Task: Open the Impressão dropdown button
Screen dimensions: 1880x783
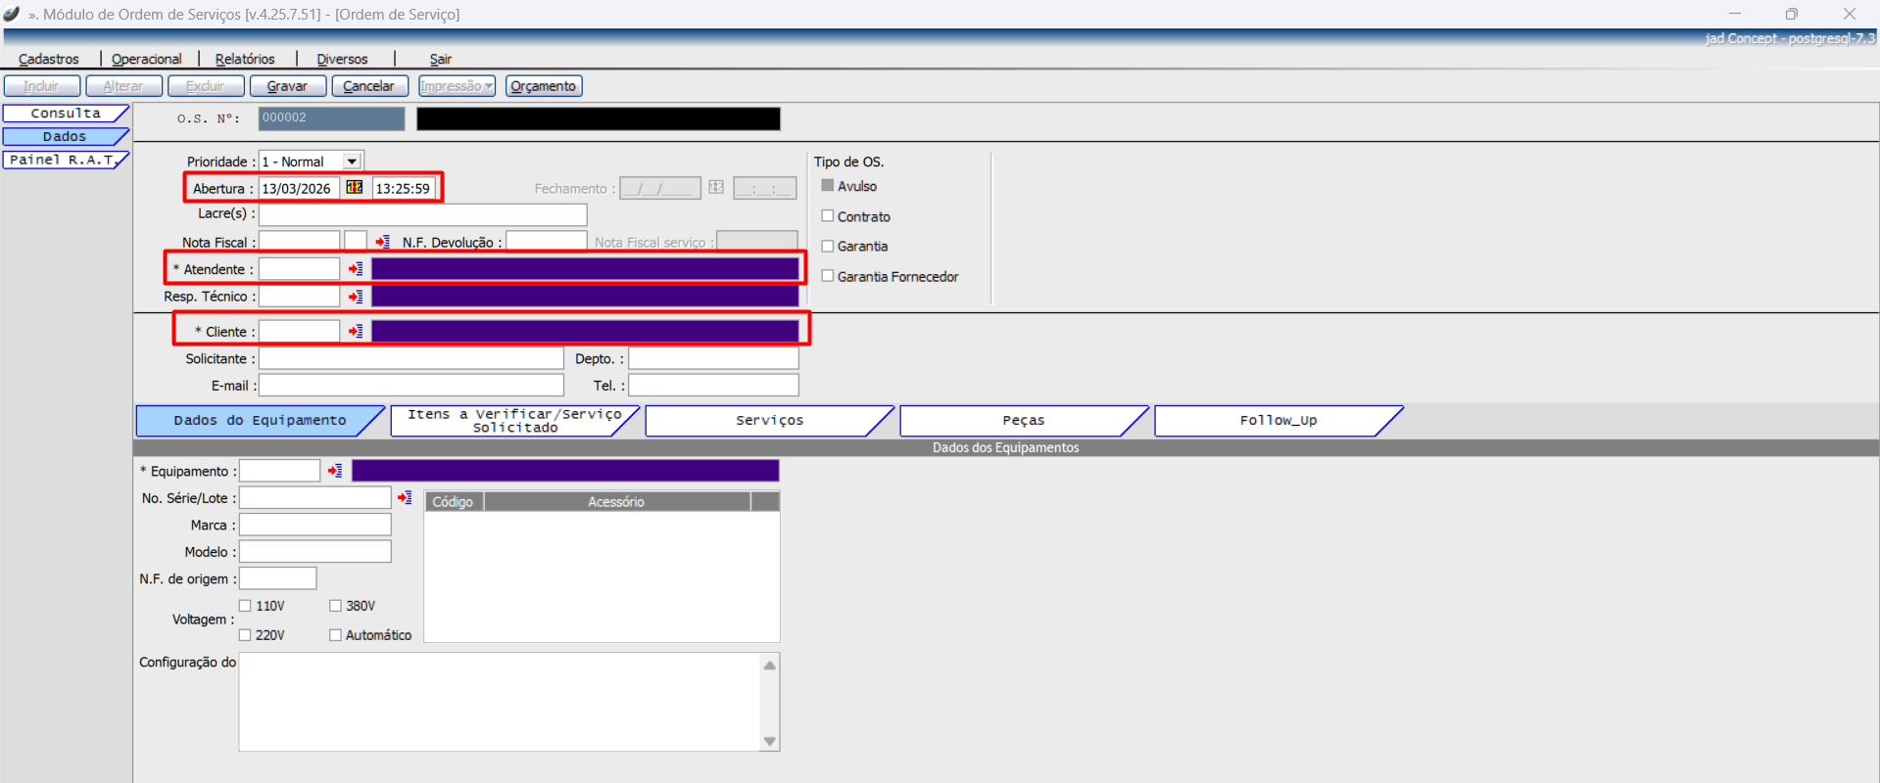Action: click(x=457, y=86)
